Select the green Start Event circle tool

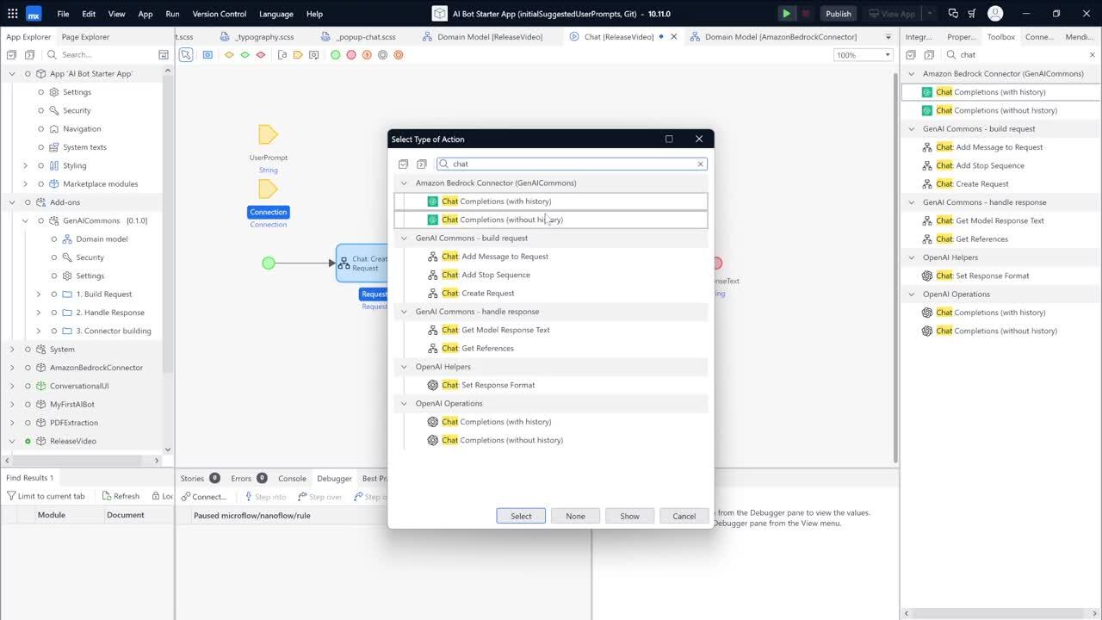click(x=336, y=54)
